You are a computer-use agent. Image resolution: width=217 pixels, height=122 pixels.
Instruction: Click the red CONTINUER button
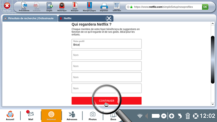(106, 101)
